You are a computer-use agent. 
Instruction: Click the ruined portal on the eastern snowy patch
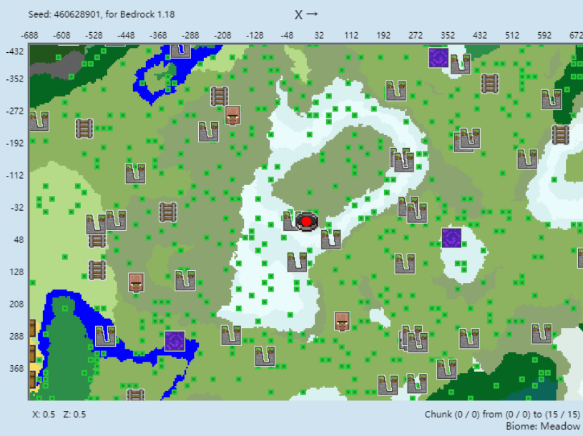pyautogui.click(x=451, y=238)
